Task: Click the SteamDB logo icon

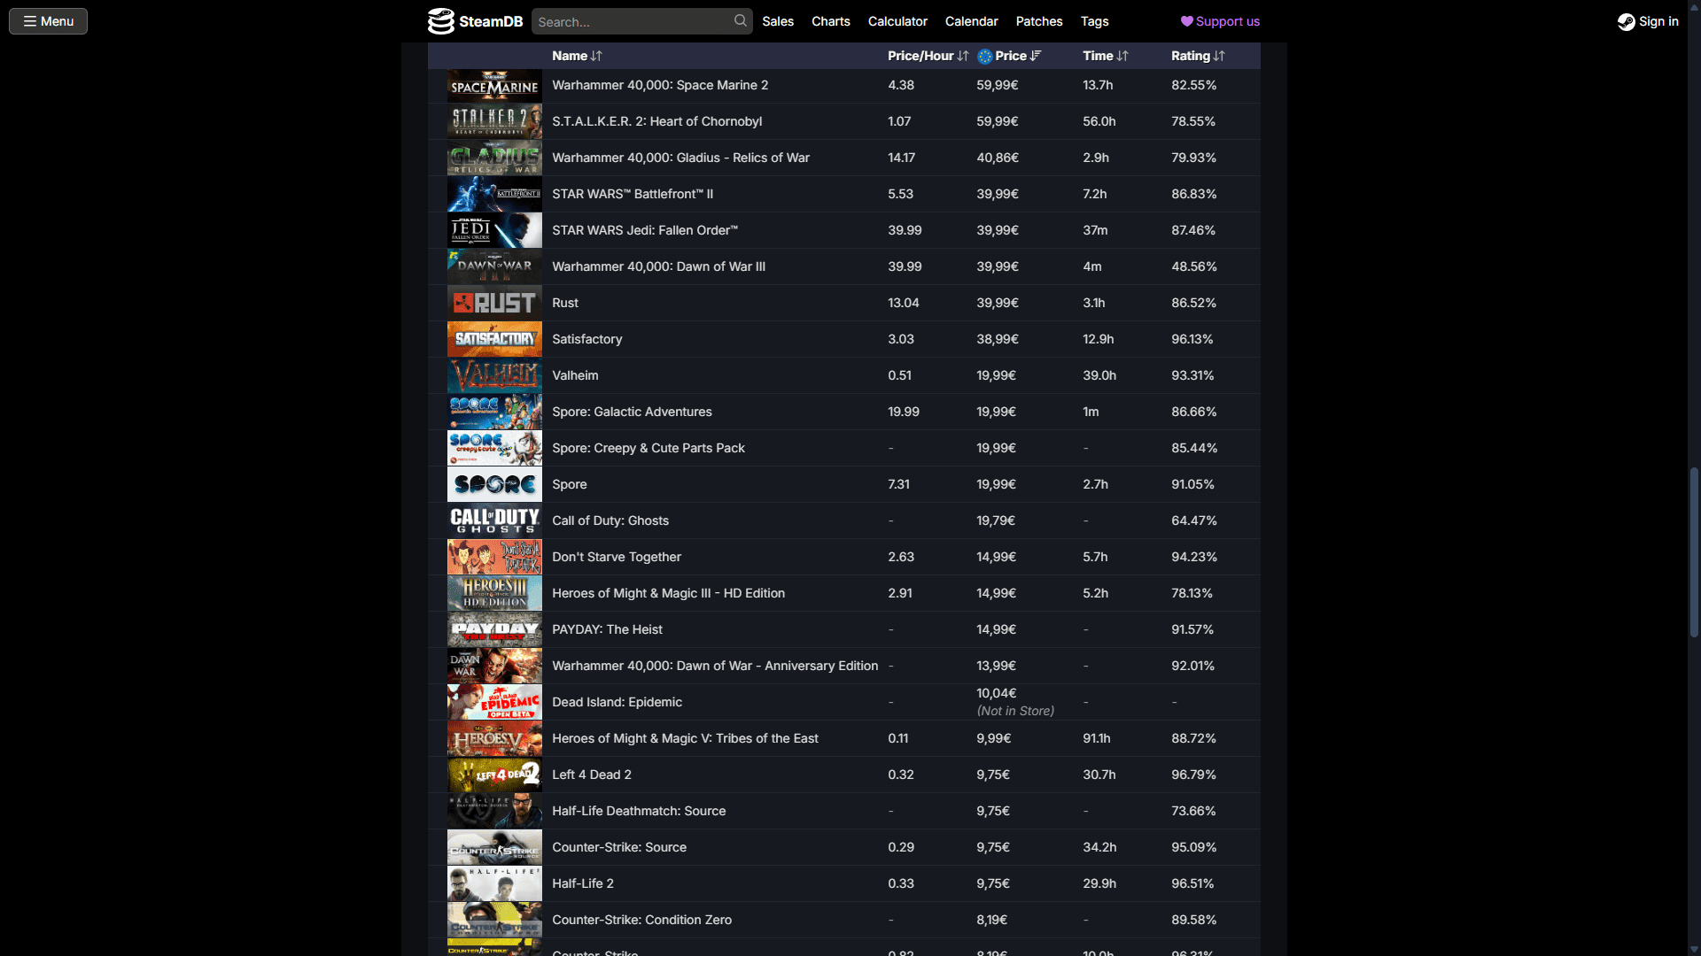Action: (x=440, y=21)
